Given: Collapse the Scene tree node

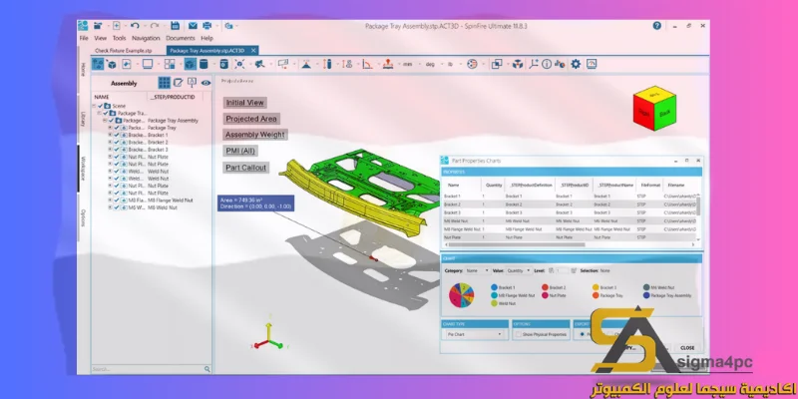Looking at the screenshot, I should click(94, 106).
